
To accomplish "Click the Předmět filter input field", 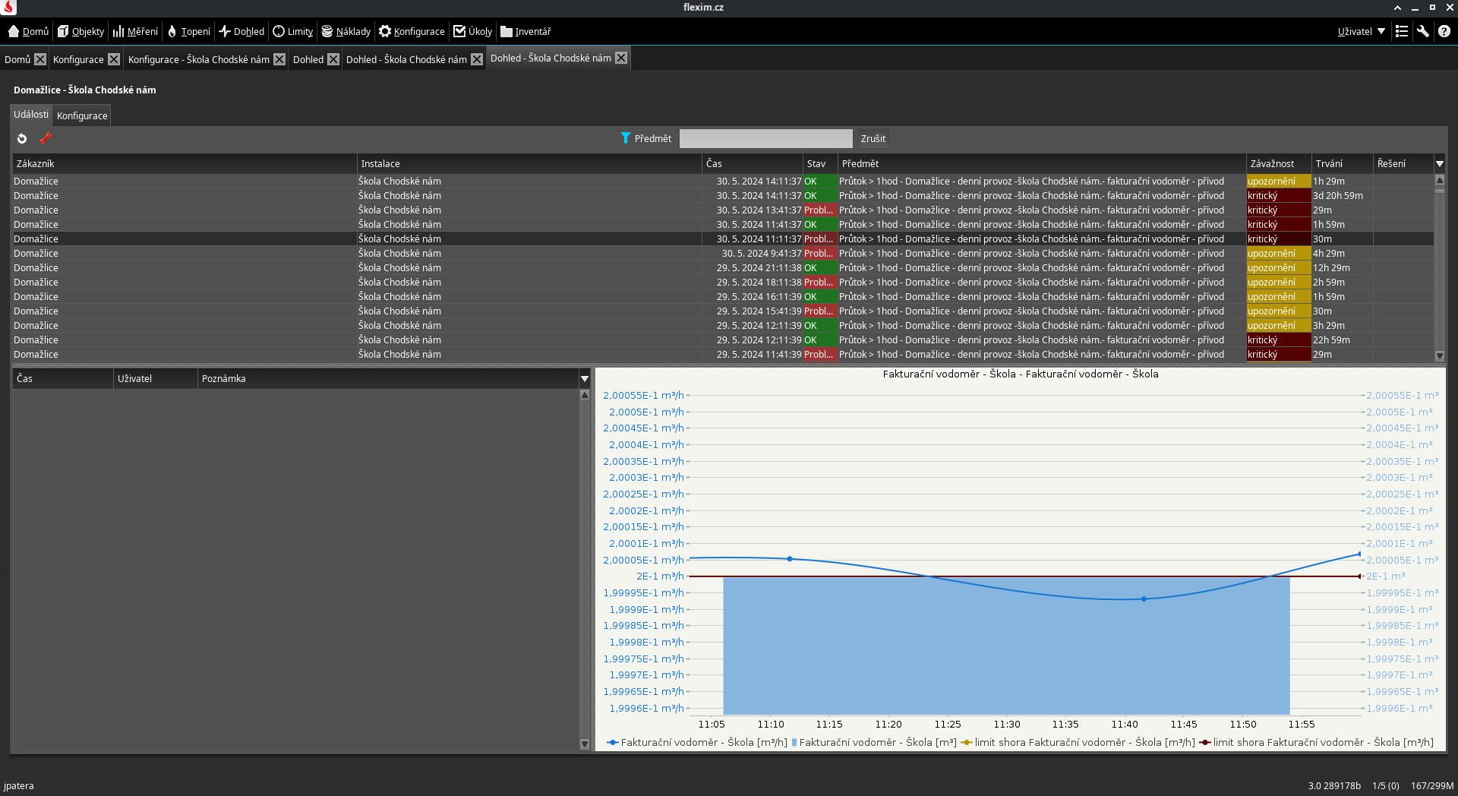I will click(x=765, y=138).
